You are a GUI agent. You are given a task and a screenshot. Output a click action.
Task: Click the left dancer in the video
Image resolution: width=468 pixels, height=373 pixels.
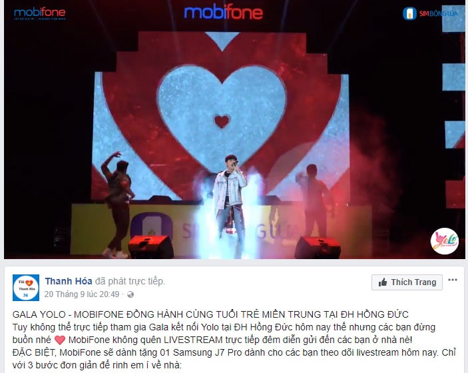click(x=117, y=204)
